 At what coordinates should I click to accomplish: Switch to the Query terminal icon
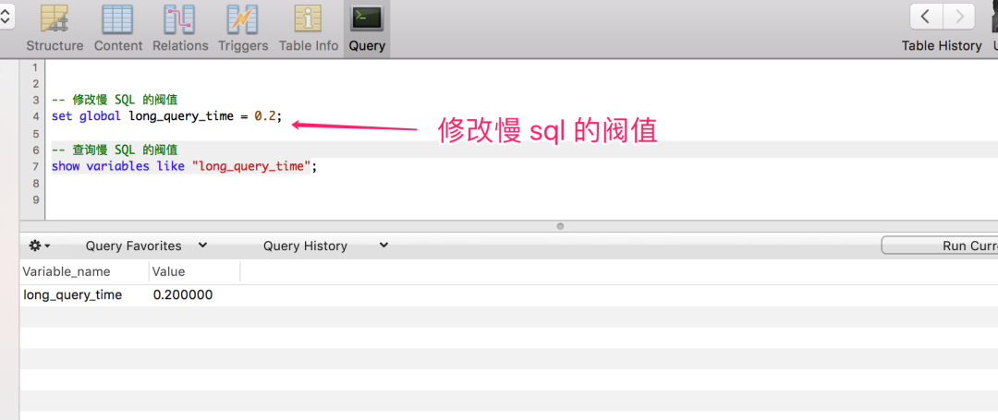[x=367, y=19]
